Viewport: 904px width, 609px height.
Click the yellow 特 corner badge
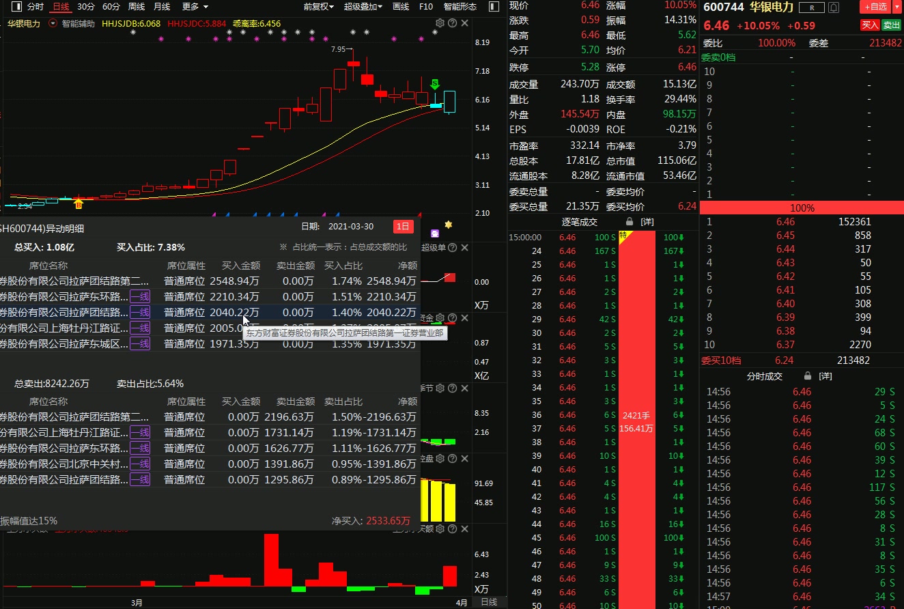(624, 236)
